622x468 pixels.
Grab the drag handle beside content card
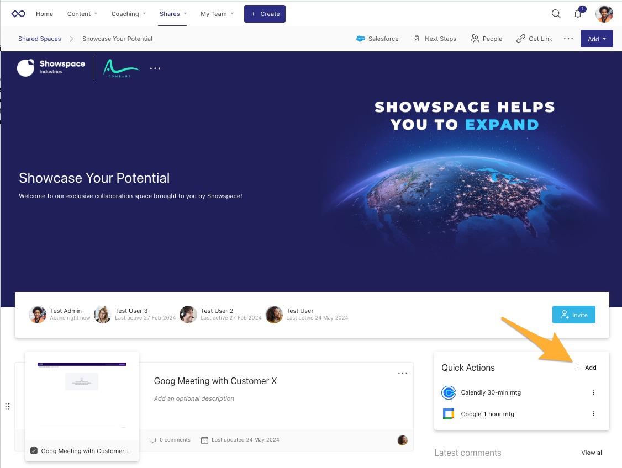pyautogui.click(x=8, y=407)
